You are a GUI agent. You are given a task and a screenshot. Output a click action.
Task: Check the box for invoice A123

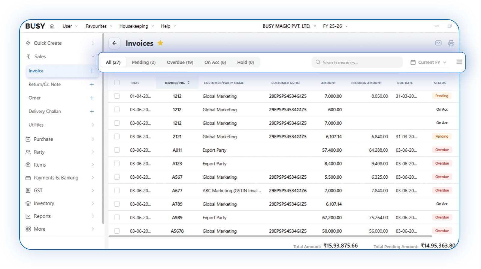pyautogui.click(x=117, y=163)
